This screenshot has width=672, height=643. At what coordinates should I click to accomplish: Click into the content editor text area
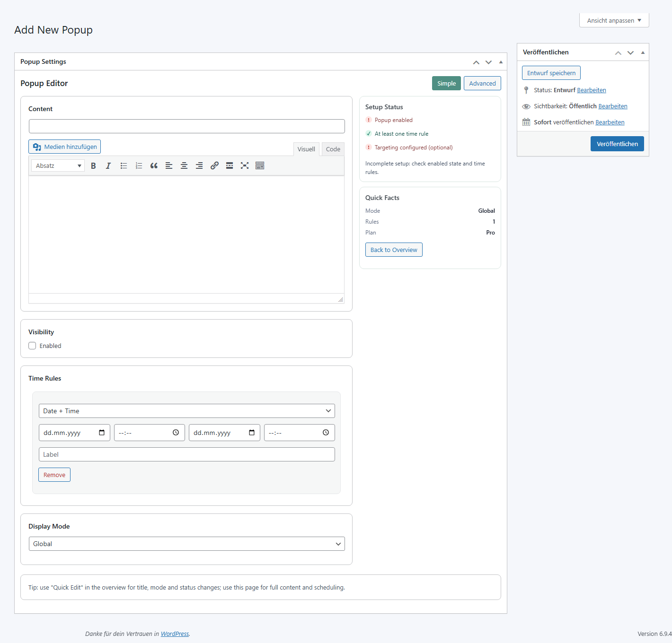point(186,235)
